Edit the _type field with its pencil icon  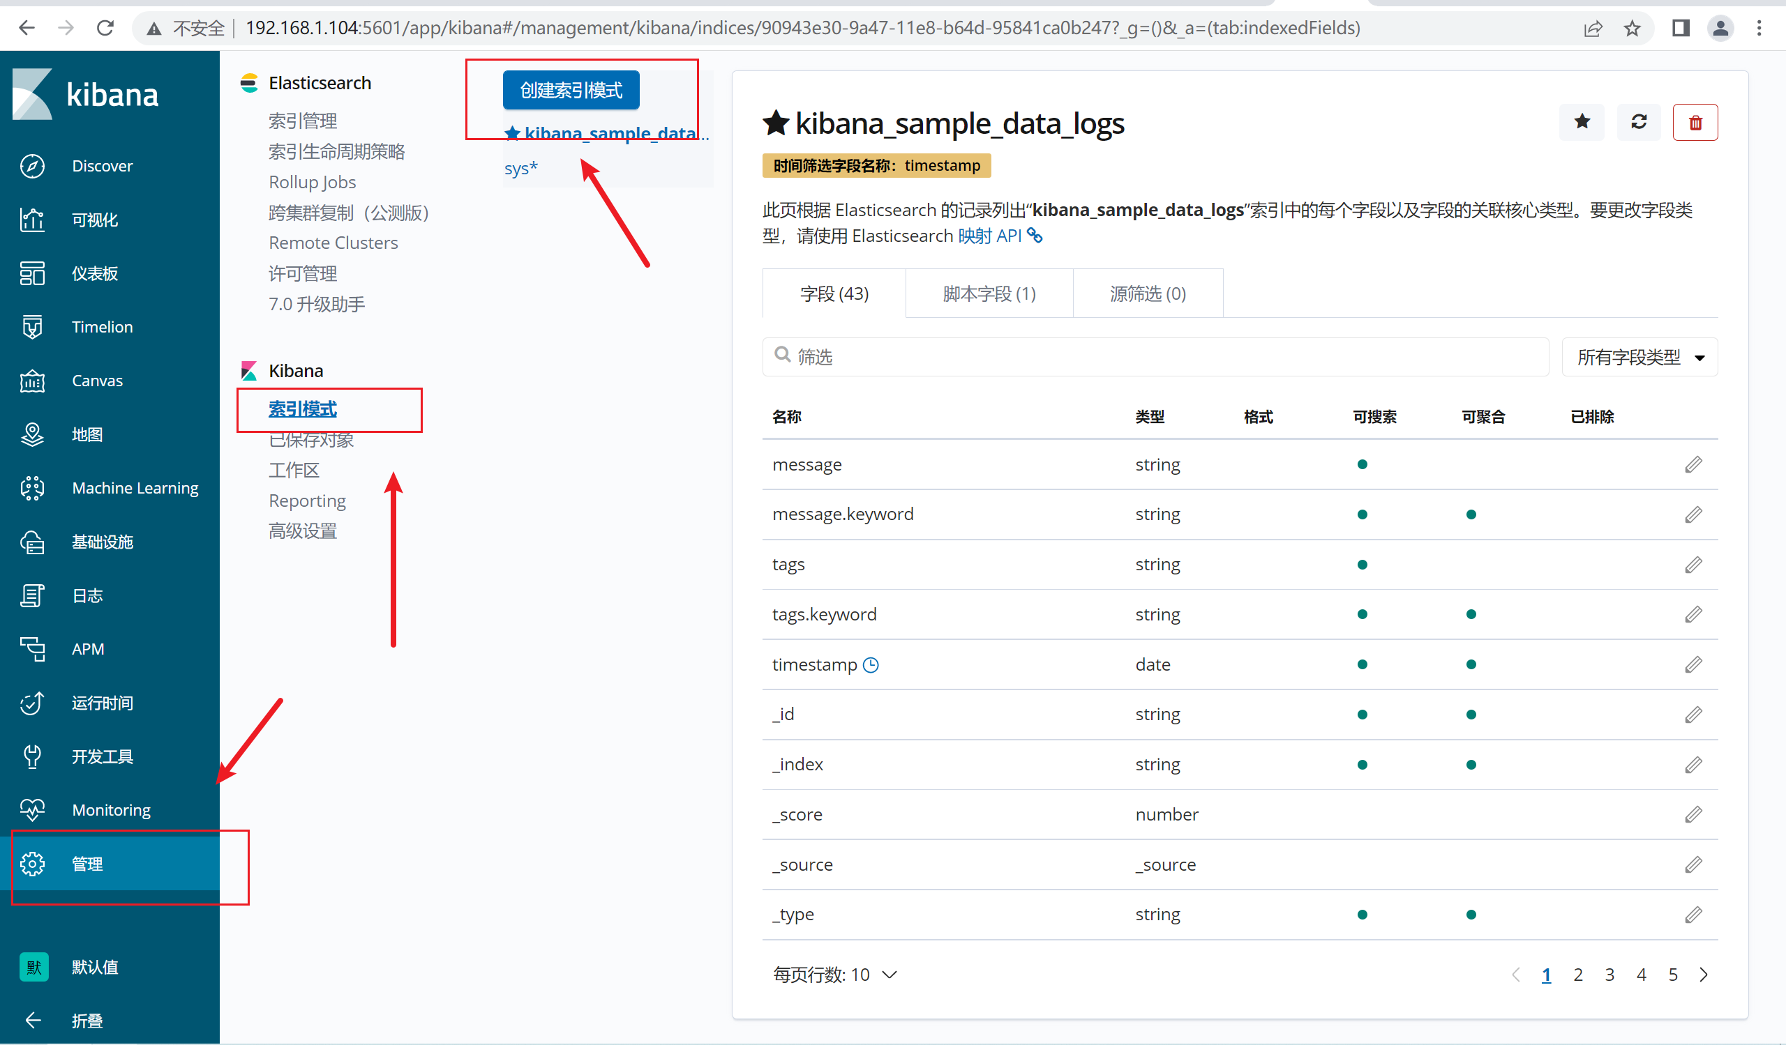[x=1693, y=915]
